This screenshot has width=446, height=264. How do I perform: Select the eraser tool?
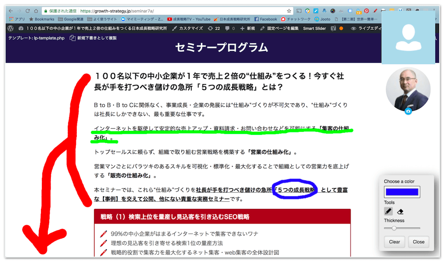[400, 211]
